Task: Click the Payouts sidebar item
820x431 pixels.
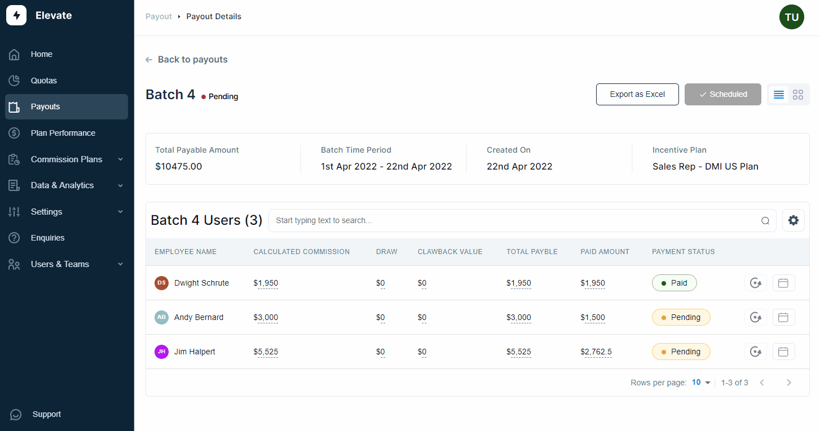Action: point(67,106)
